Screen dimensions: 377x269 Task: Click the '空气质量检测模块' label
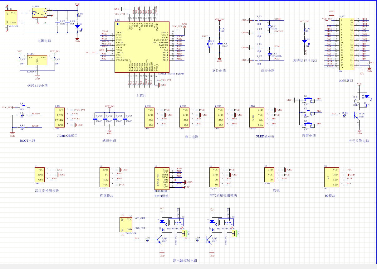pyautogui.click(x=223, y=195)
